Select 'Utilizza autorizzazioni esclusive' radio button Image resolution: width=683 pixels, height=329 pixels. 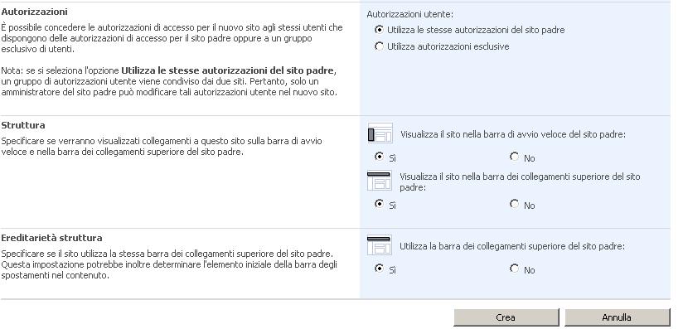click(x=379, y=46)
